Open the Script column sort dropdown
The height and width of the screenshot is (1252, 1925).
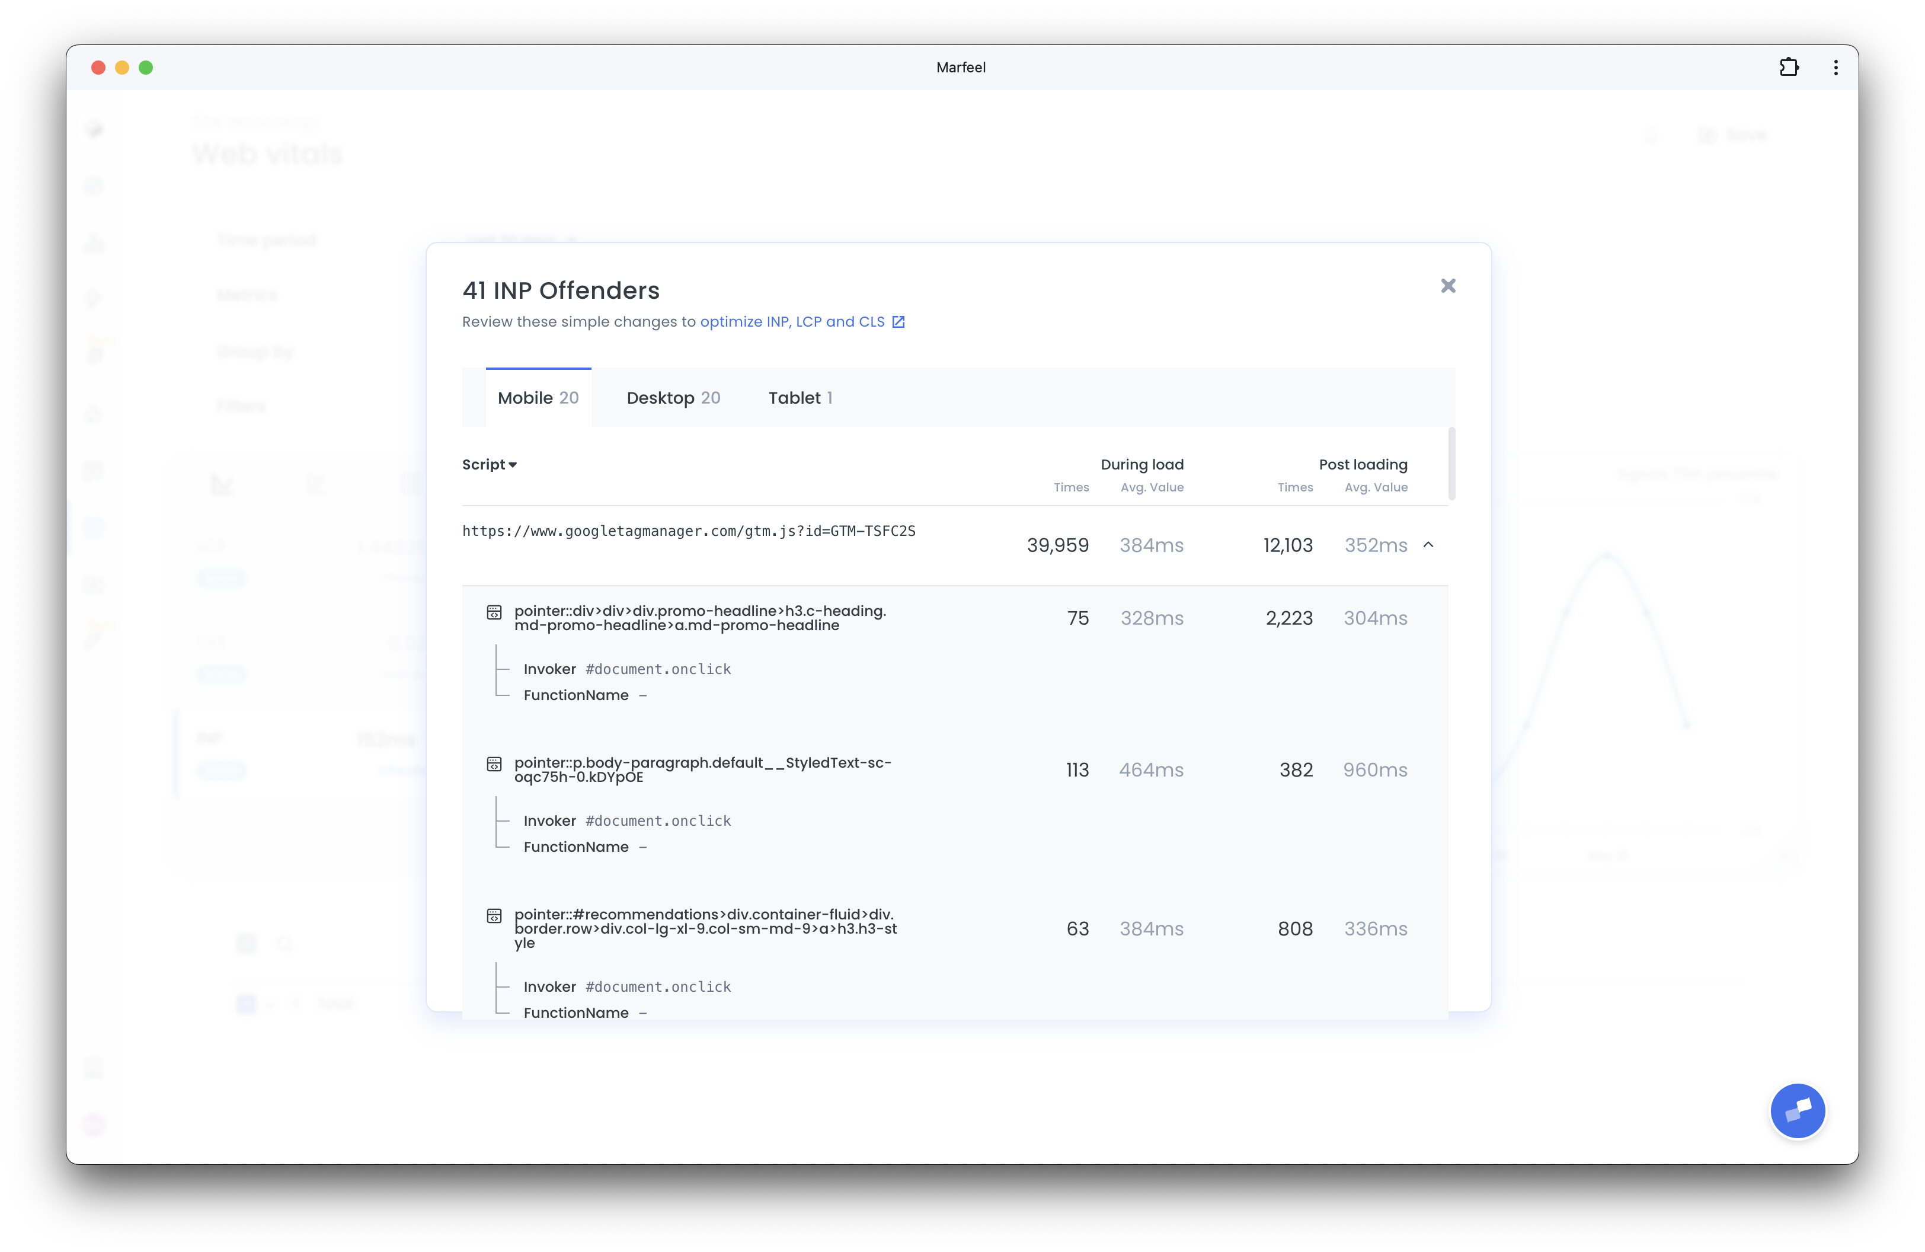490,464
